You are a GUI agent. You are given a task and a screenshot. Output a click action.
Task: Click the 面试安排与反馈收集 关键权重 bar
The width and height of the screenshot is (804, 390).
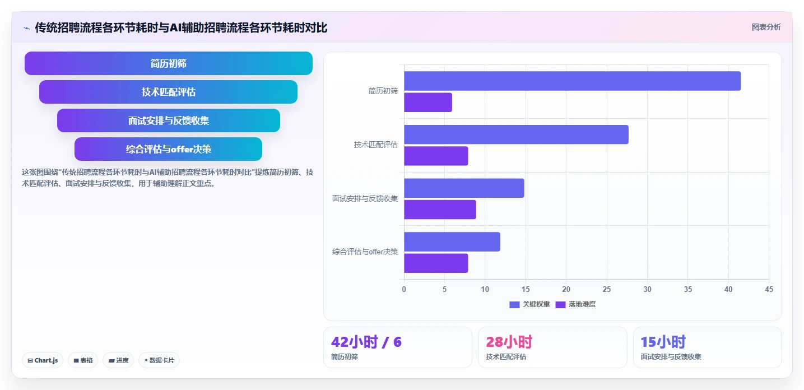pos(464,188)
